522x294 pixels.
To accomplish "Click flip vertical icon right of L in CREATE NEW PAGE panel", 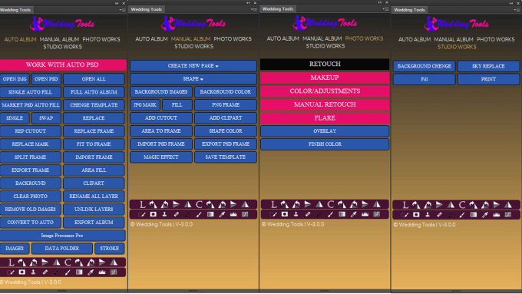I will pyautogui.click(x=177, y=204).
